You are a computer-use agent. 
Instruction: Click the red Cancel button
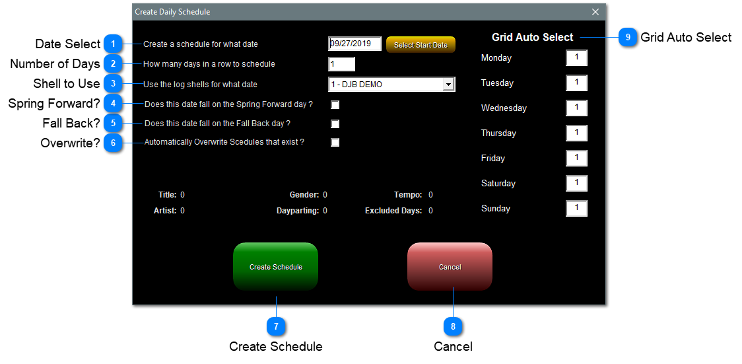pyautogui.click(x=450, y=266)
